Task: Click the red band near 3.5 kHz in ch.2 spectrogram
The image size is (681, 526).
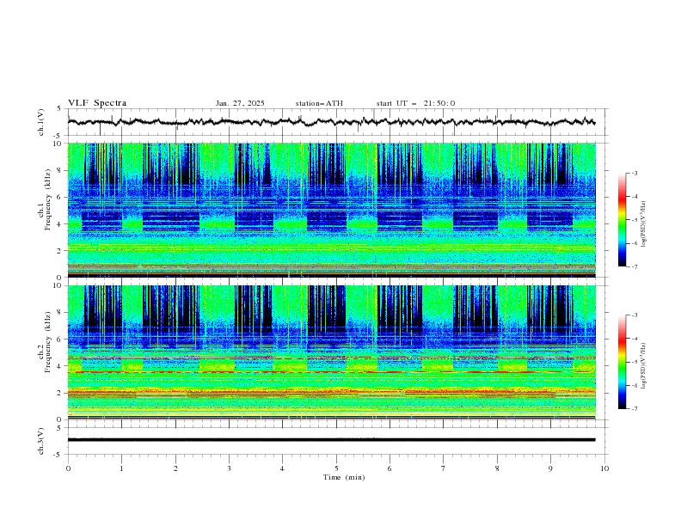Action: (x=331, y=372)
